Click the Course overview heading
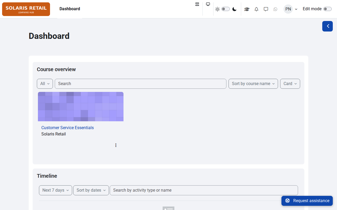Screen dimensions: 337x210 [56, 69]
